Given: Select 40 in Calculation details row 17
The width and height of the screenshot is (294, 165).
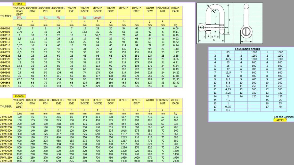Looking at the screenshot, I should pos(280,107).
